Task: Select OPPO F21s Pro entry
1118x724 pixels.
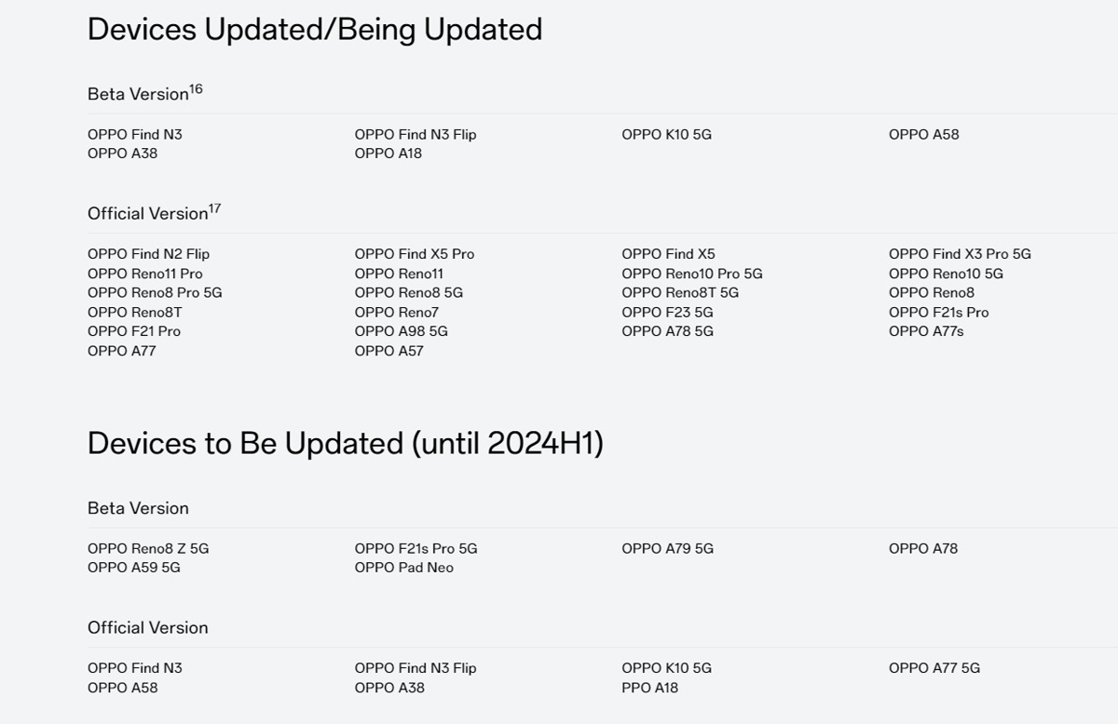Action: [939, 313]
